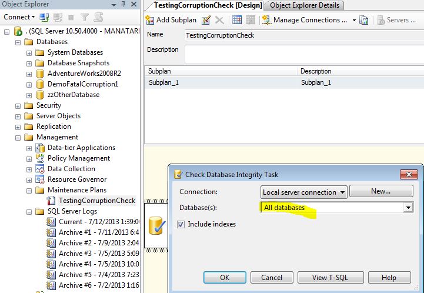Select Resource Governor icon
The image size is (424, 293).
(40, 179)
